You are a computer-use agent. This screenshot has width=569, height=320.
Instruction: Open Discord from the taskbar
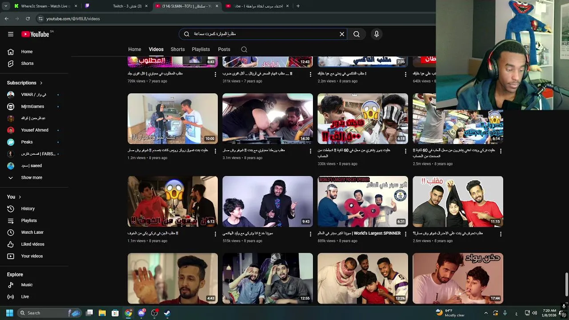(x=141, y=313)
